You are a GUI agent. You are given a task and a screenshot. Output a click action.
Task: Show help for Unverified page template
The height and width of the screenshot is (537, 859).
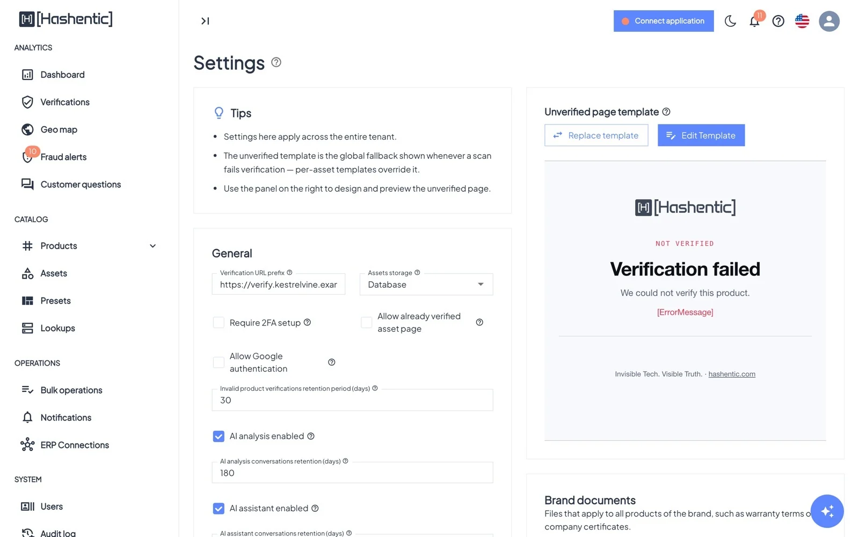tap(666, 112)
